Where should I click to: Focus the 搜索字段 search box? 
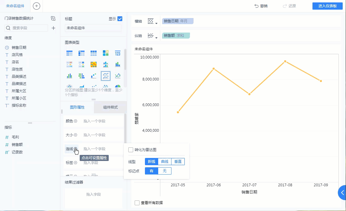click(26, 28)
